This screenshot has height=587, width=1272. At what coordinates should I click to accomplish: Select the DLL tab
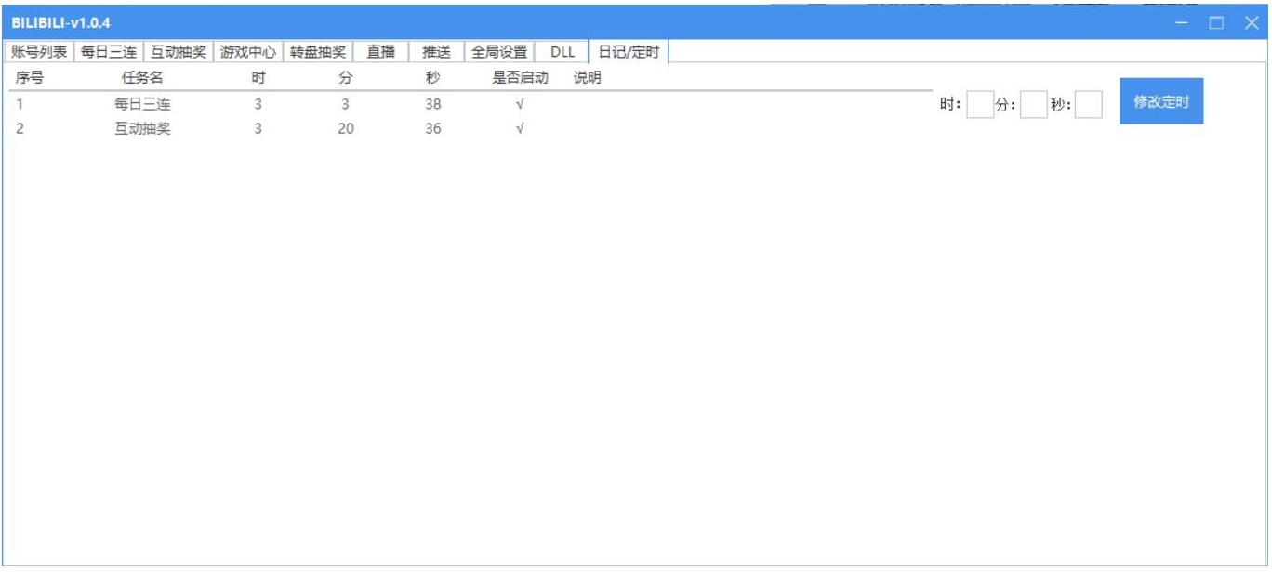(x=563, y=52)
